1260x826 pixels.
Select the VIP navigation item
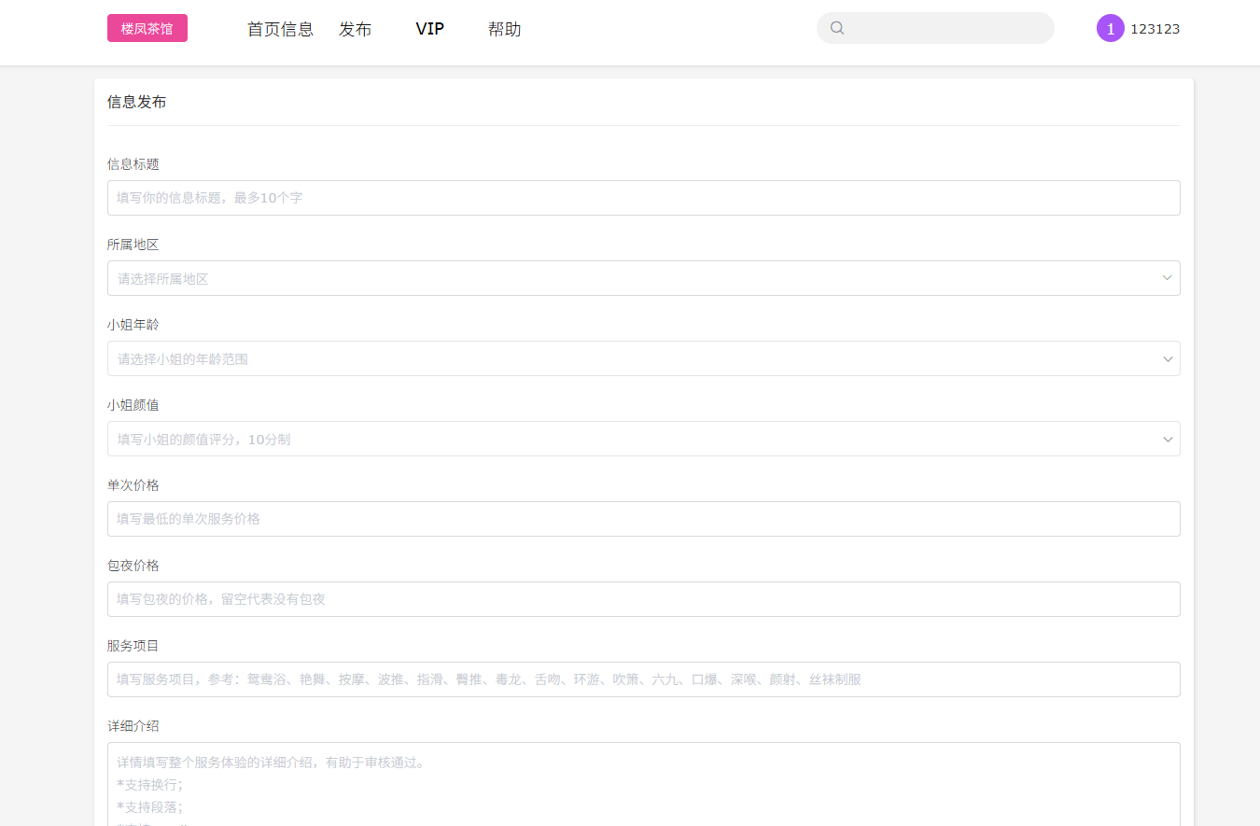pyautogui.click(x=429, y=29)
